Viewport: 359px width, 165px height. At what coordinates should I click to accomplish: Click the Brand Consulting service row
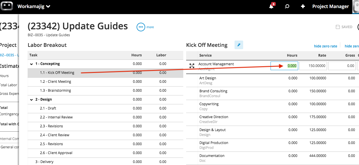point(273,93)
